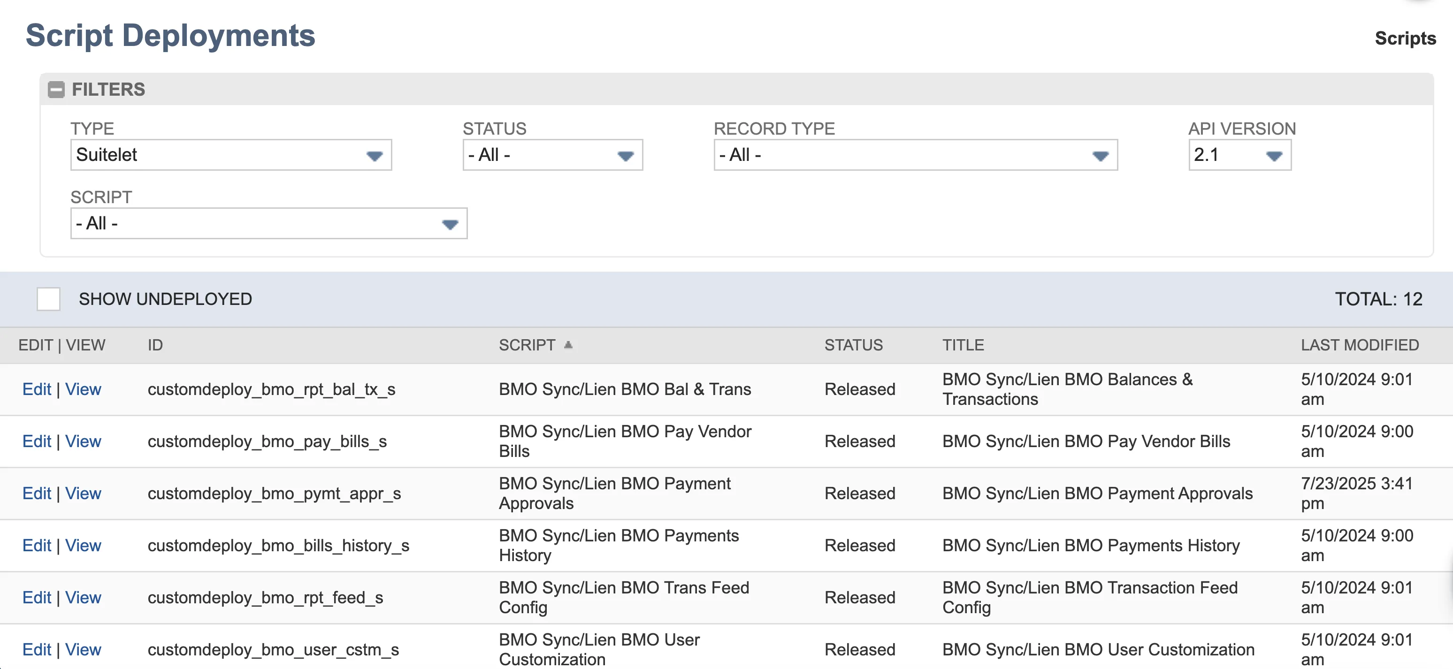
Task: View the customdeploy_bmo_rpt_bal_tx_s deployment
Action: point(83,389)
